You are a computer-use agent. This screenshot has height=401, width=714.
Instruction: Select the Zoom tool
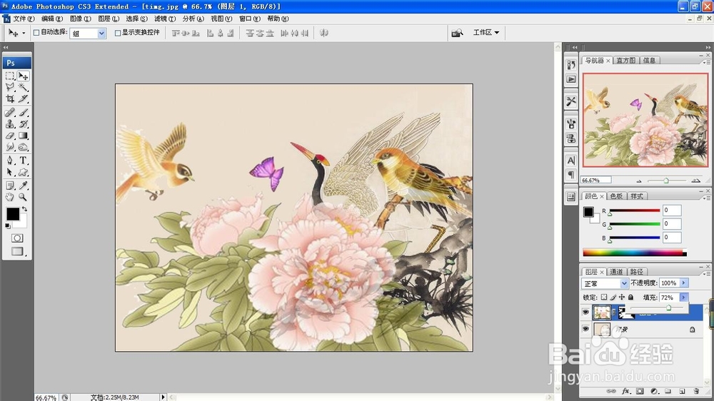pos(24,197)
